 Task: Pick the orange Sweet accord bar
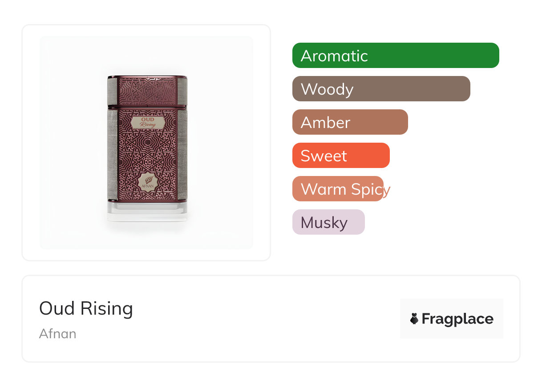click(341, 156)
